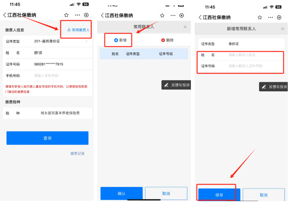290x204 pixels.
Task: Focus the 请输入联系人证件号码 field
Action: point(253,66)
